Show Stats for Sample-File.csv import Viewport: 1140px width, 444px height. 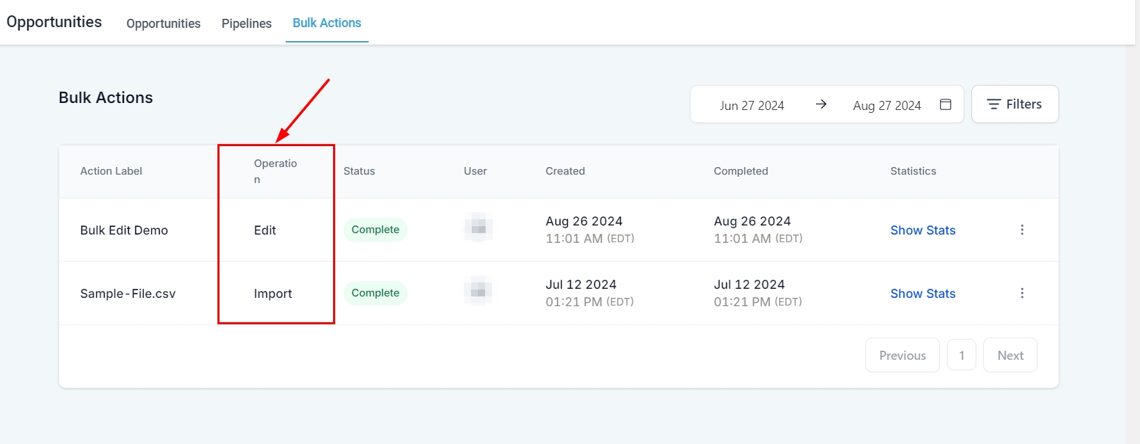pos(923,294)
